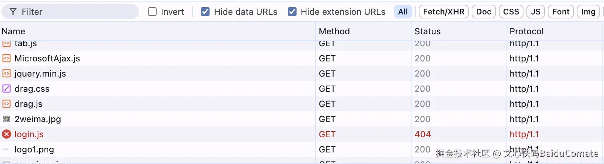
Task: Click the funnel filter icon
Action: tap(13, 12)
